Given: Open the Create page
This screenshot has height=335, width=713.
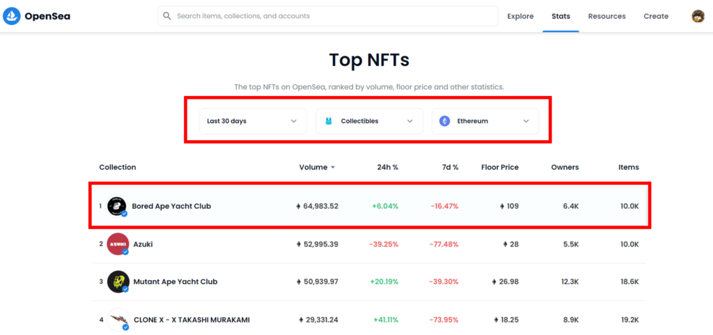Looking at the screenshot, I should tap(656, 16).
